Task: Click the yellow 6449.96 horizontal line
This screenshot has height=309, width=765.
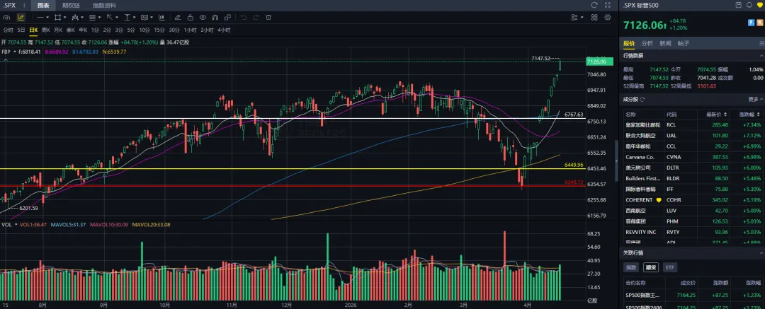Action: [283, 169]
